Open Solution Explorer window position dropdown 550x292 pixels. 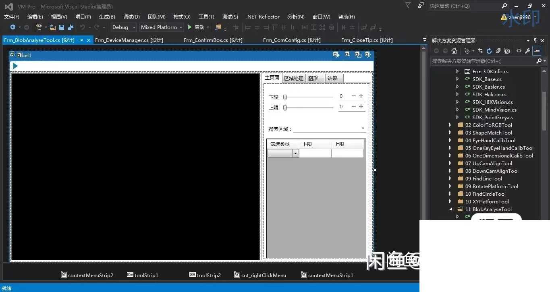(x=528, y=40)
